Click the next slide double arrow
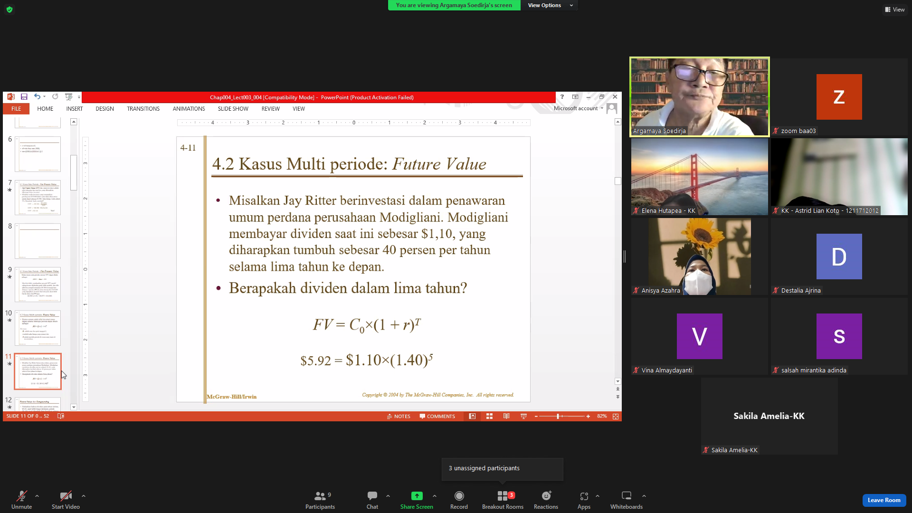The image size is (912, 513). tap(618, 397)
